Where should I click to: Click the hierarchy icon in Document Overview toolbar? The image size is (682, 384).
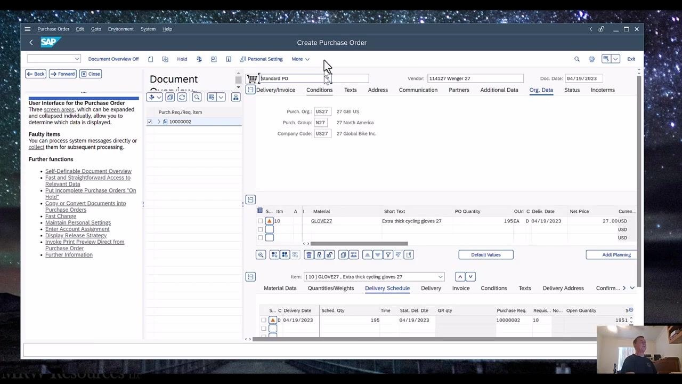coord(236,97)
